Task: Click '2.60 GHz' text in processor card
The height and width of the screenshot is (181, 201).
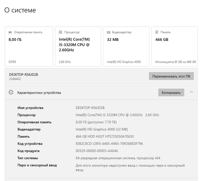Action: pyautogui.click(x=65, y=62)
